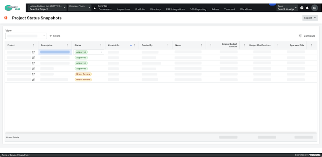Go to Documents in Favorites bar
Screen dimensions: 322x157
coord(105,9)
